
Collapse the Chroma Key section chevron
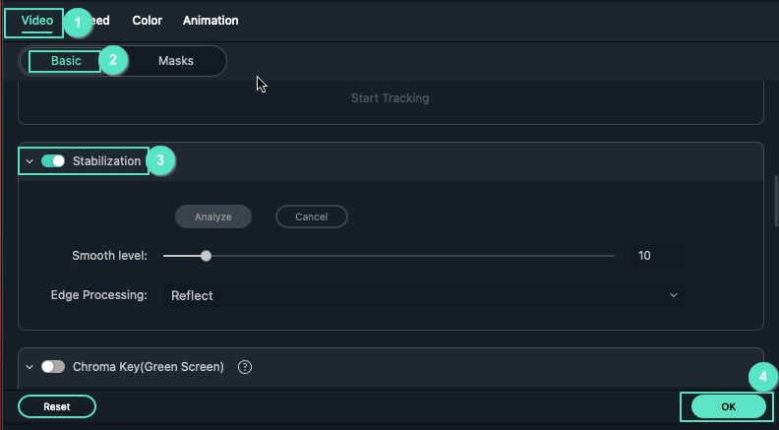click(x=30, y=367)
